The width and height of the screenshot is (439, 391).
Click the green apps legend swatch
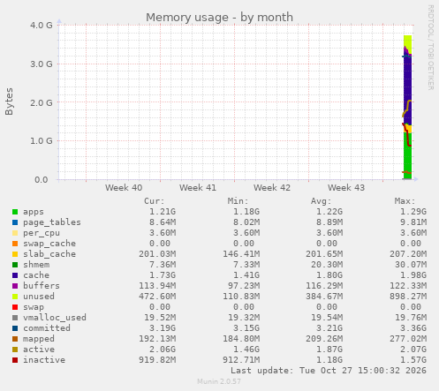[x=15, y=212]
